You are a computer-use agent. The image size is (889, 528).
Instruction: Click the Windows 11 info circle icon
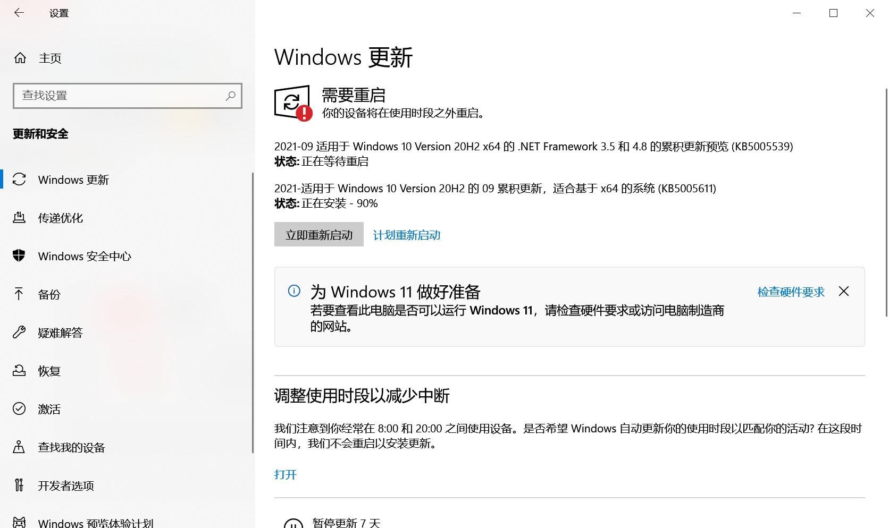pos(294,291)
